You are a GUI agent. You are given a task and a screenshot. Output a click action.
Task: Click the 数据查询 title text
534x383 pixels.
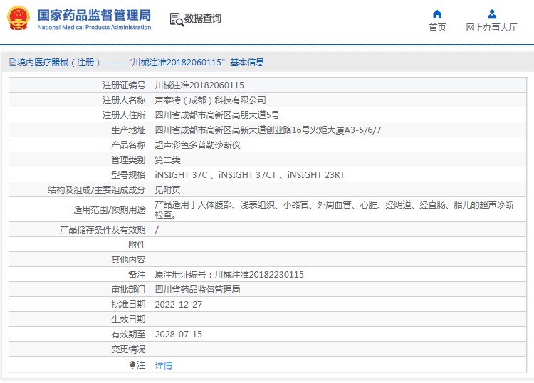click(203, 19)
